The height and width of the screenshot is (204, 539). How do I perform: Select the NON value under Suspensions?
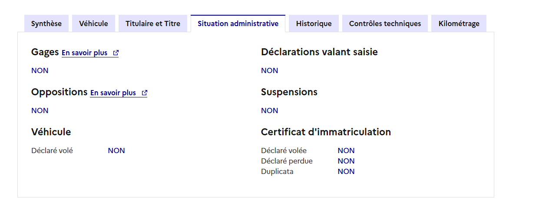click(269, 110)
